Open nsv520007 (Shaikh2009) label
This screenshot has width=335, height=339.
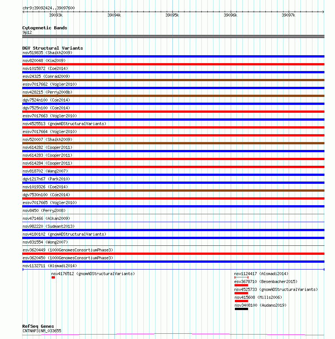point(47,139)
